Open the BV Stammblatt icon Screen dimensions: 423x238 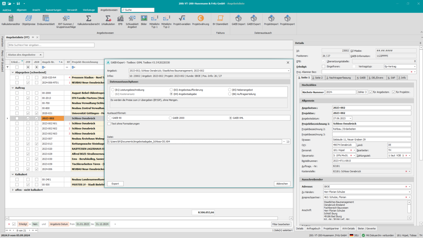pyautogui.click(x=220, y=20)
